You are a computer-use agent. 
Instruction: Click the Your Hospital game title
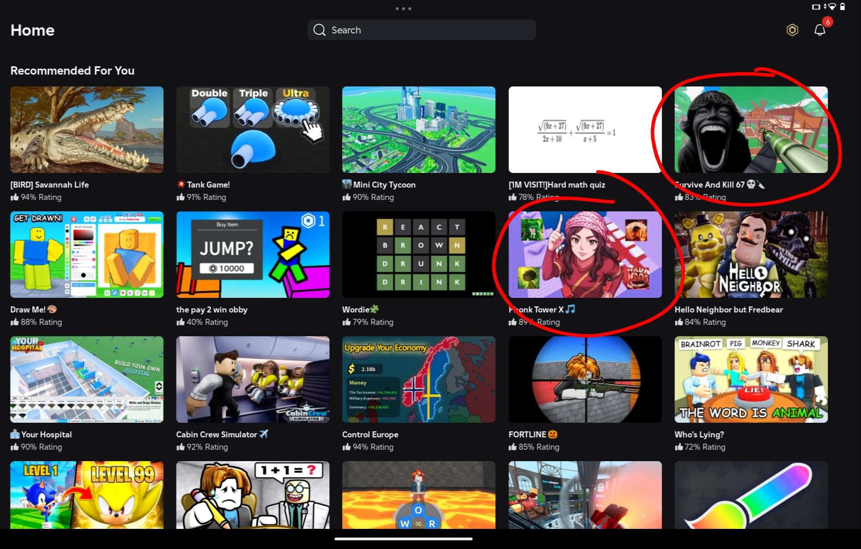tap(46, 435)
